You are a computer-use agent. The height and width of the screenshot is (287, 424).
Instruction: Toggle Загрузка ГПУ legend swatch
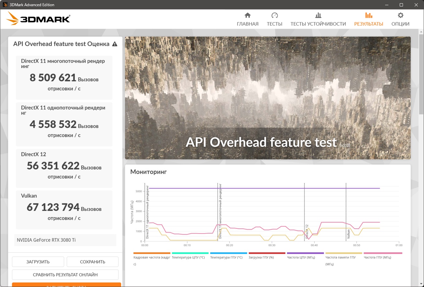[x=267, y=253]
